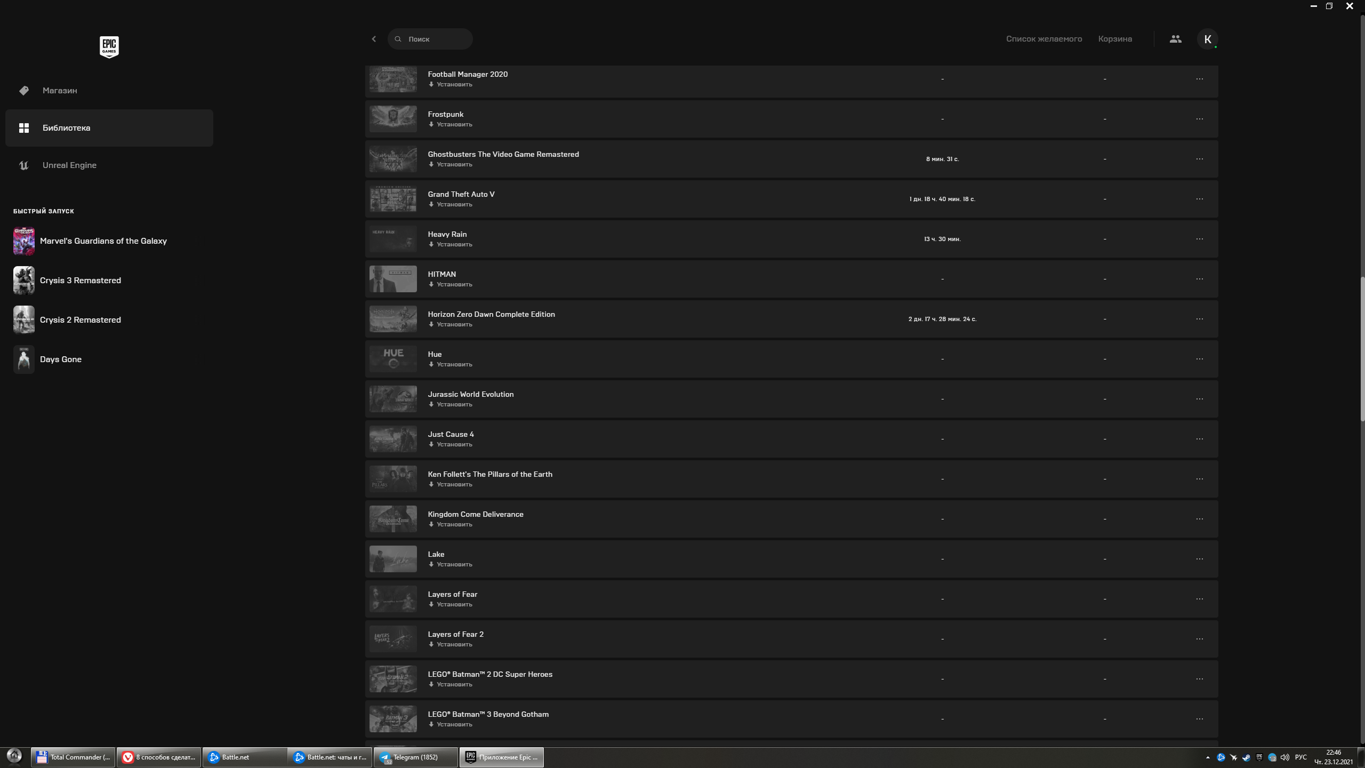Image resolution: width=1365 pixels, height=768 pixels.
Task: Click the Epic Games logo
Action: [x=109, y=47]
